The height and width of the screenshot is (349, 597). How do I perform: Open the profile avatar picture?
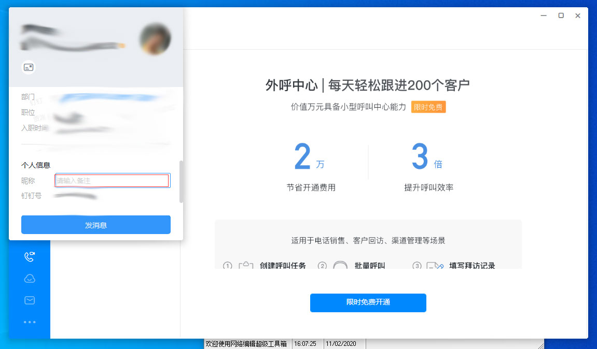(154, 39)
